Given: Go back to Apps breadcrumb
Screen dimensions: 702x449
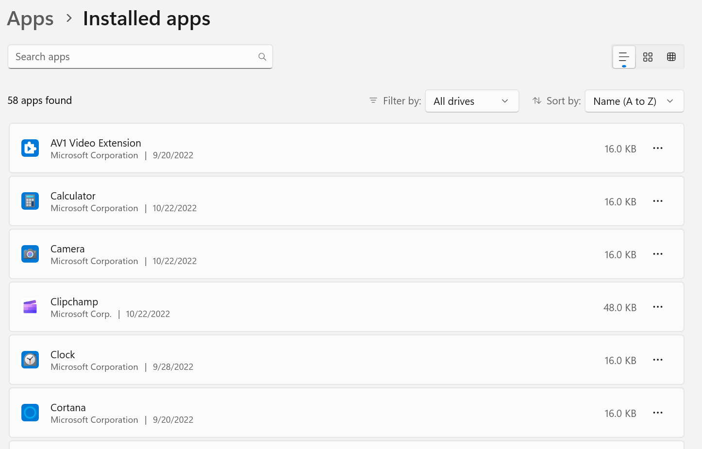Looking at the screenshot, I should click(x=30, y=19).
